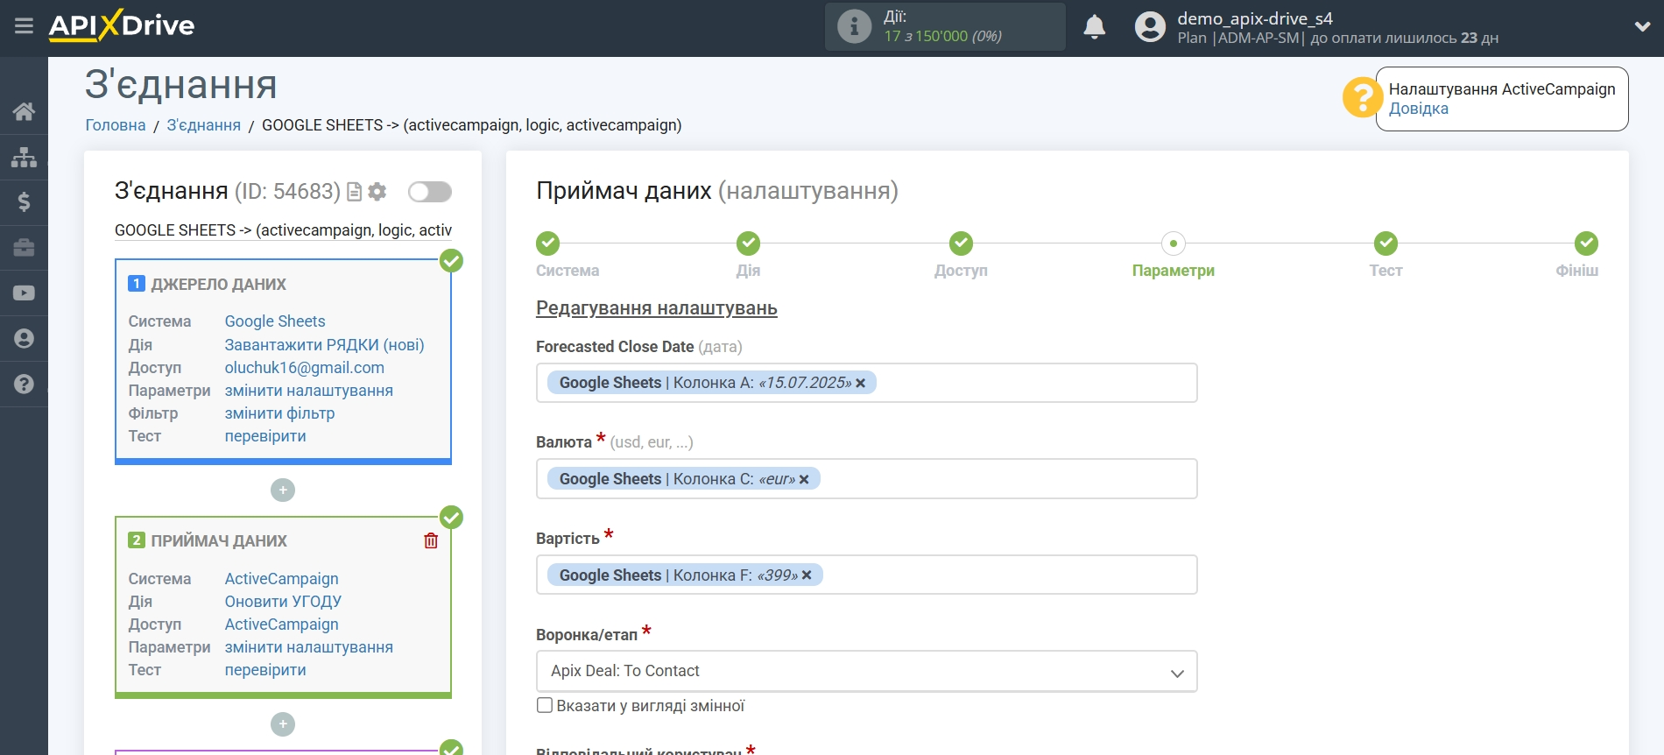Navigate to З'єднання breadcrumb

204,125
